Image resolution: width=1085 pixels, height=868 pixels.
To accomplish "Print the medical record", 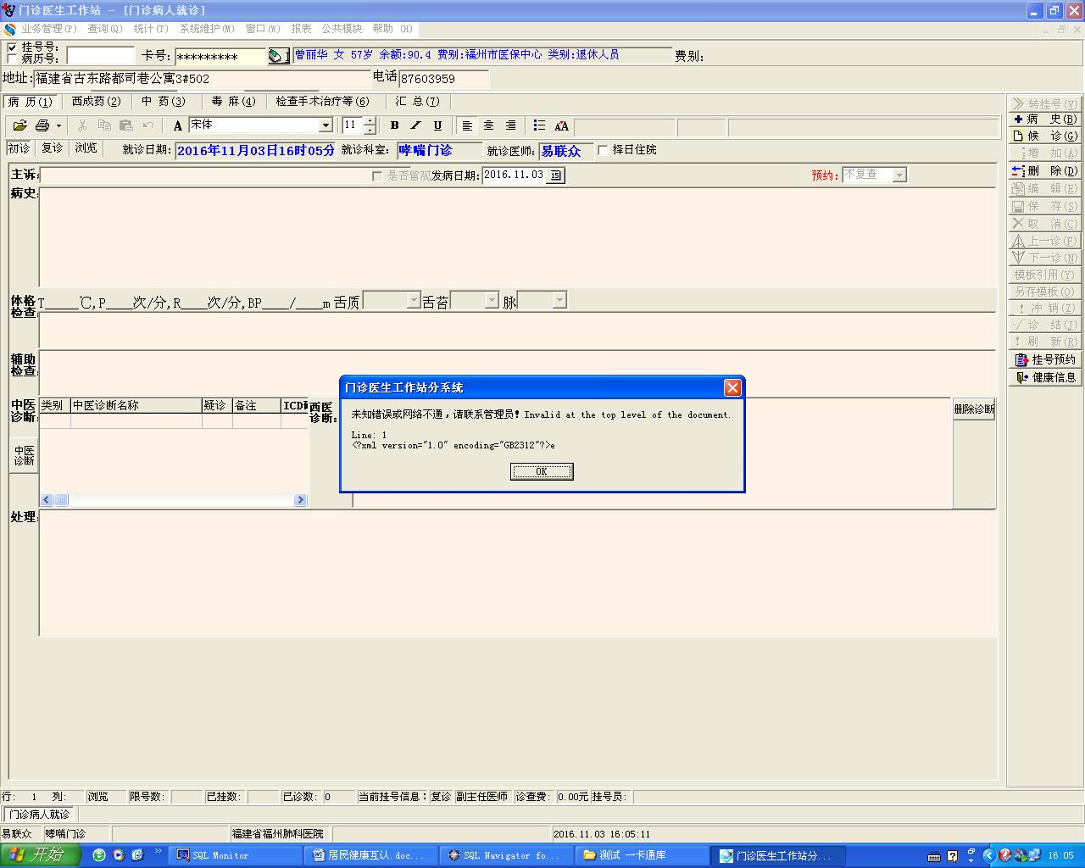I will 42,125.
